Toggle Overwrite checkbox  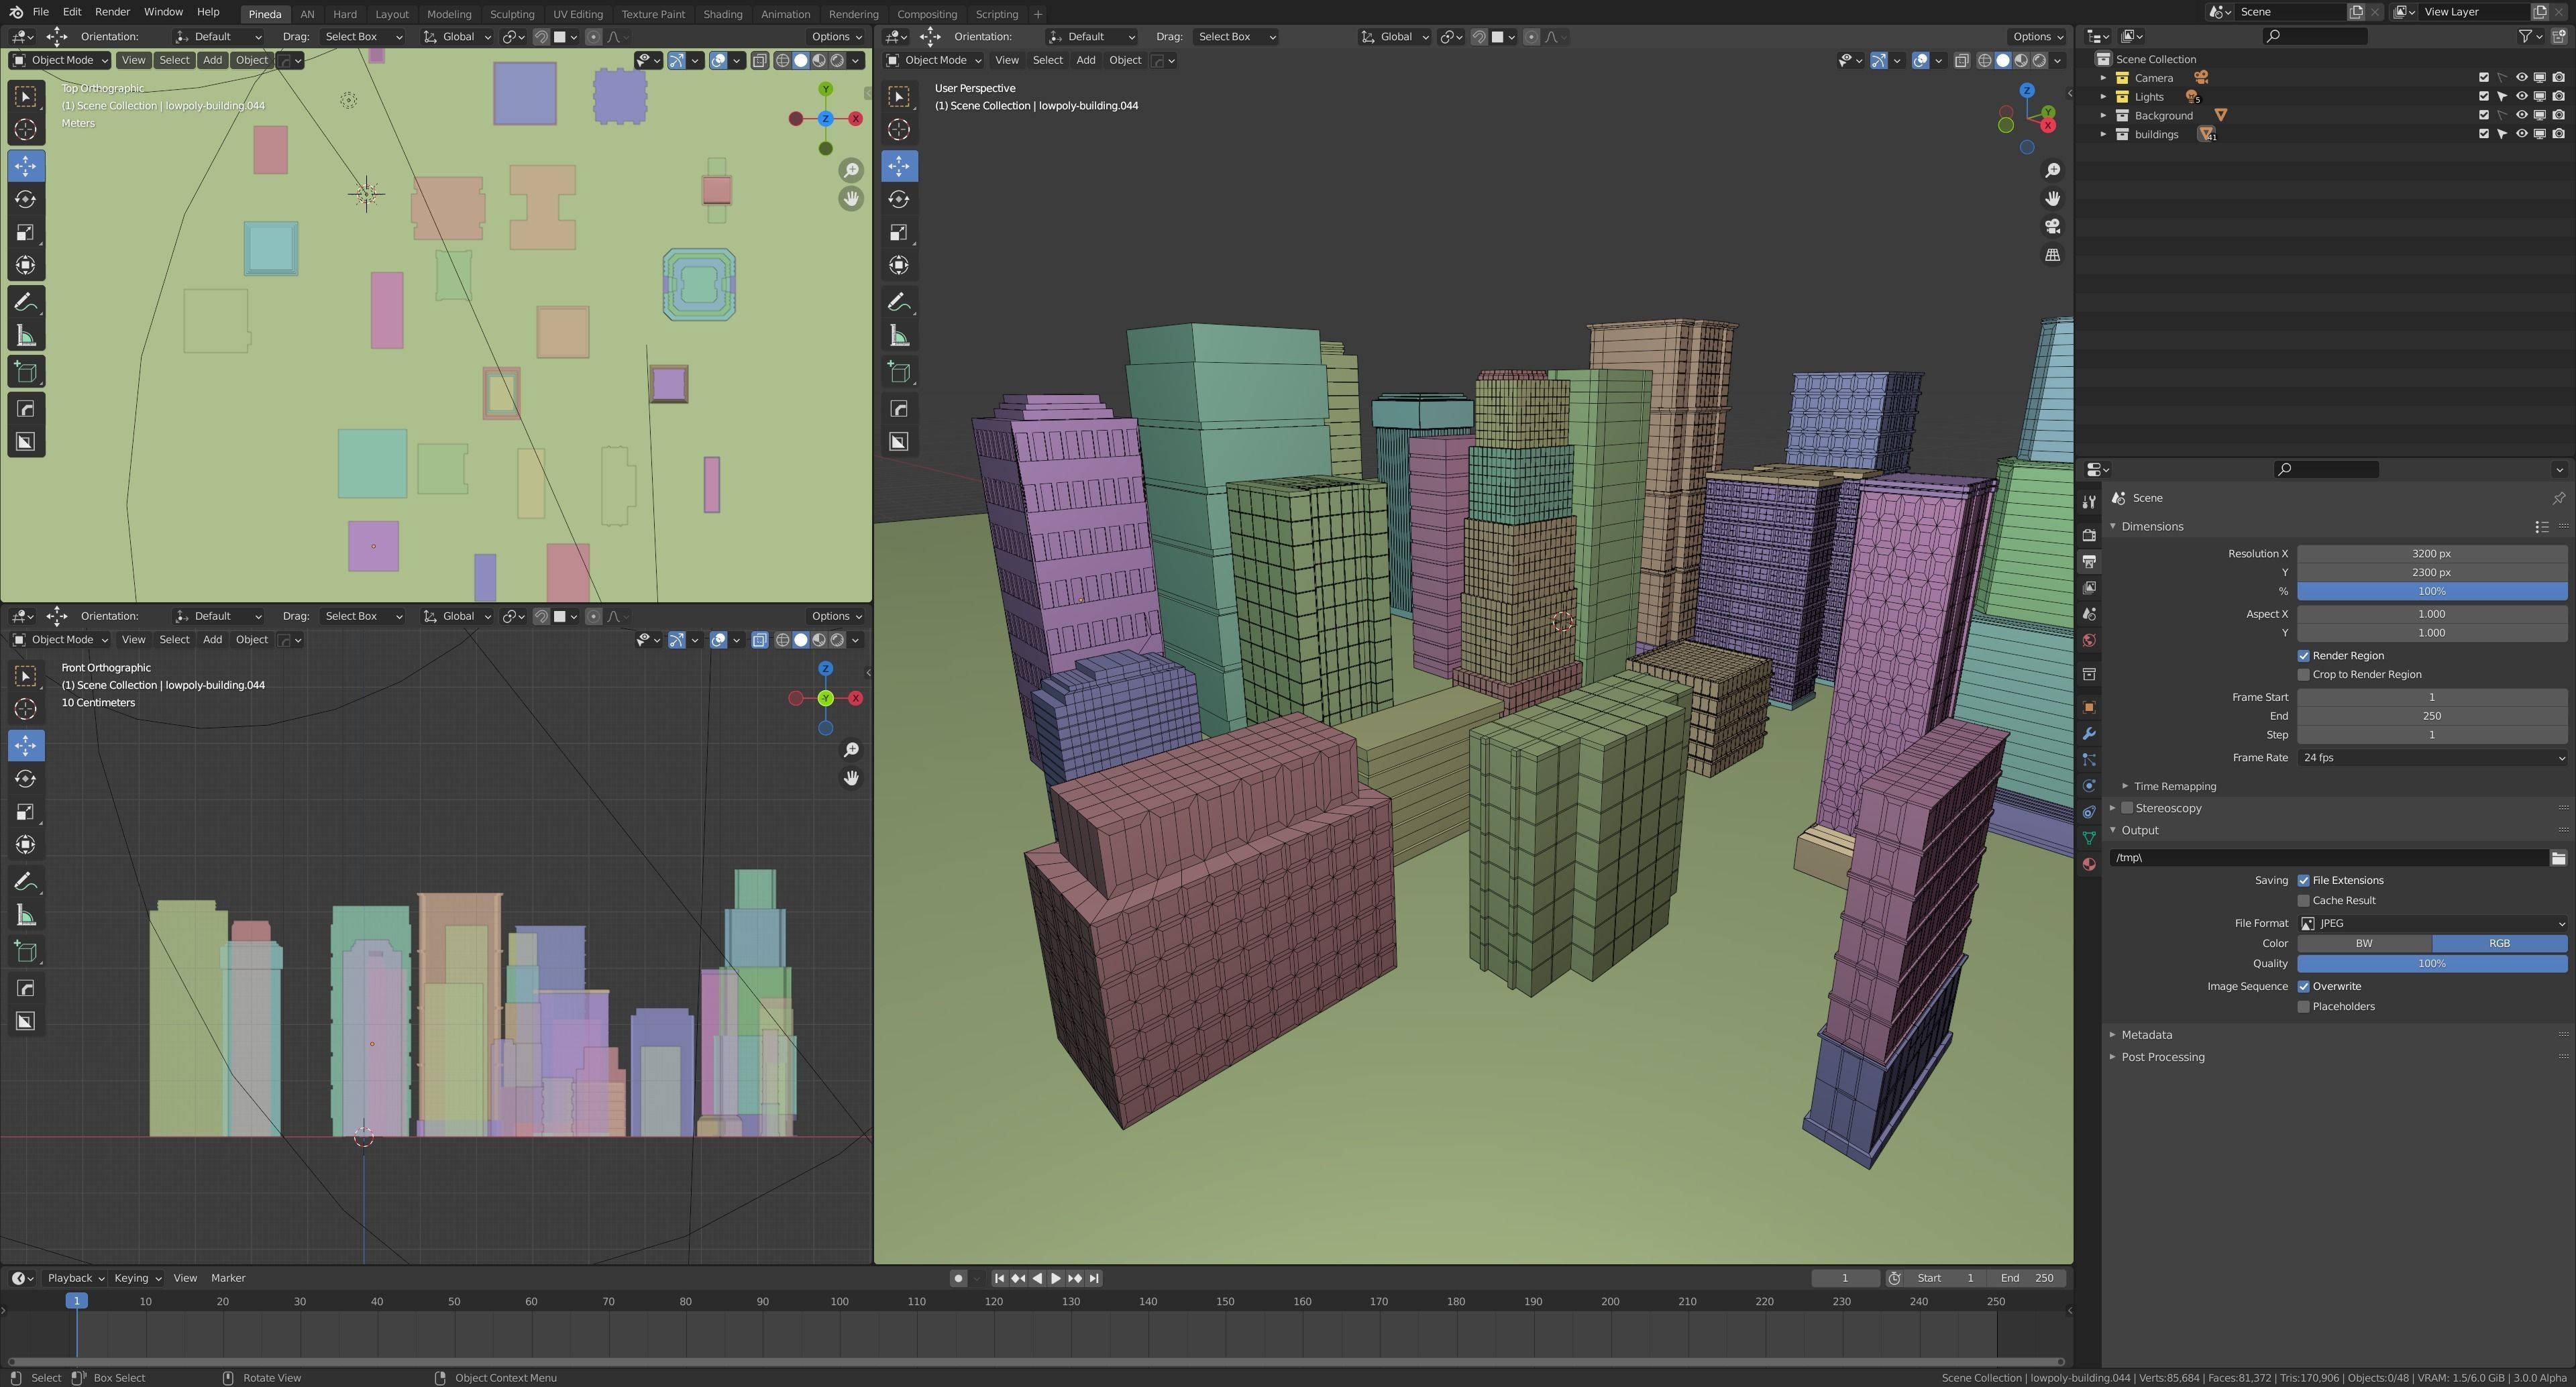coord(2303,987)
